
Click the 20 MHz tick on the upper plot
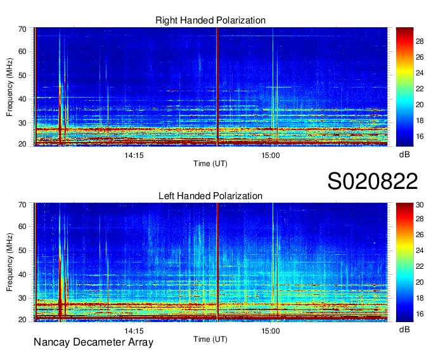[22, 144]
